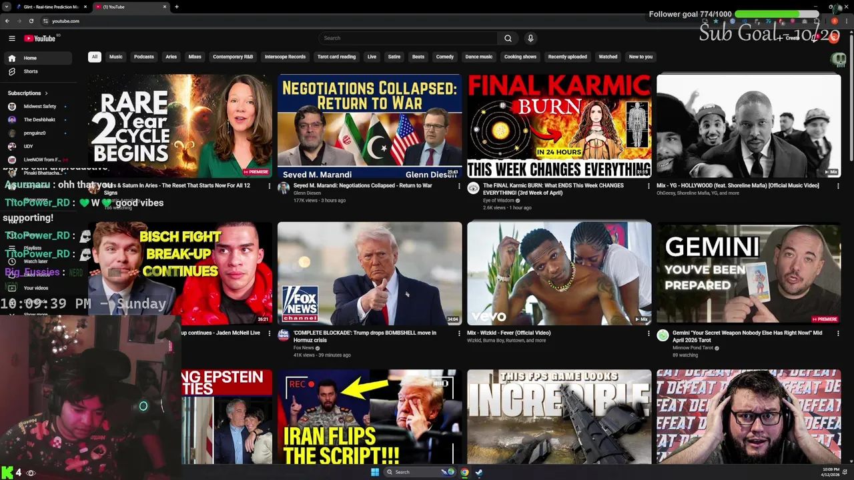Bookmark this page with the star icon
Image resolution: width=854 pixels, height=480 pixels.
[x=716, y=21]
